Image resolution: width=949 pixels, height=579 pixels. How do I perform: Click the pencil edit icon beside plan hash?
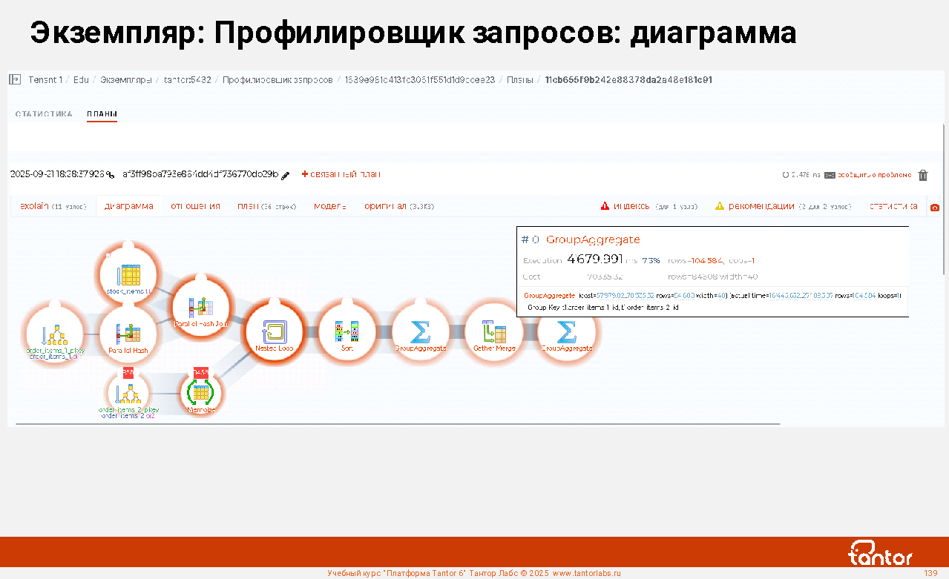coord(286,175)
